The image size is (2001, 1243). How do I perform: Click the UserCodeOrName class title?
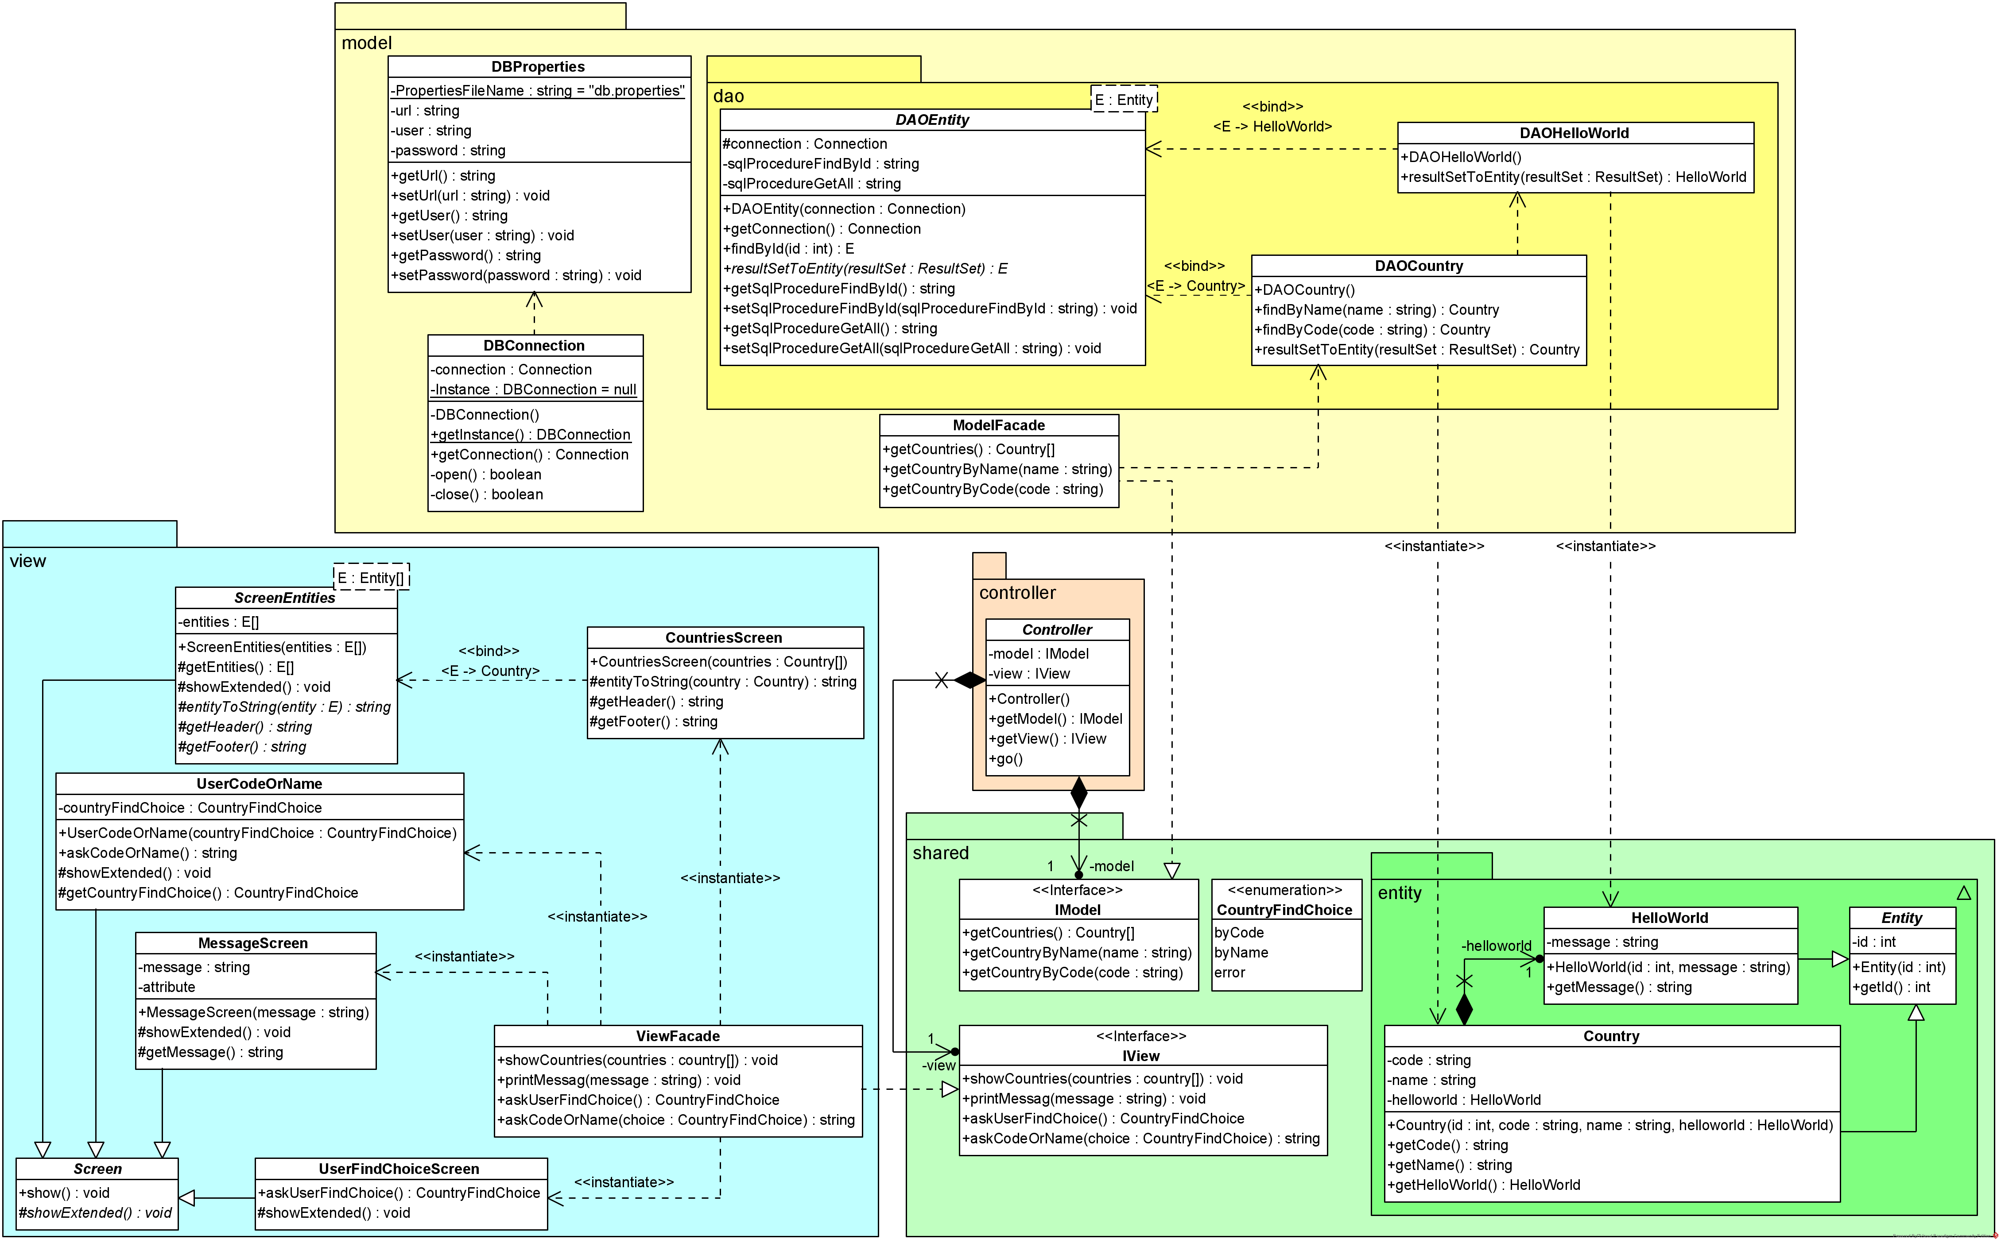(259, 784)
